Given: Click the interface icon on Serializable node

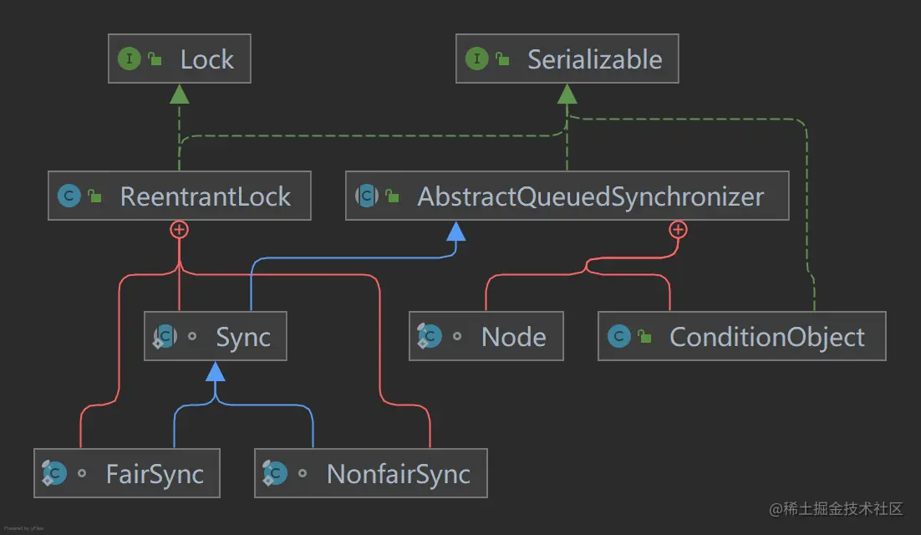Looking at the screenshot, I should [x=477, y=59].
